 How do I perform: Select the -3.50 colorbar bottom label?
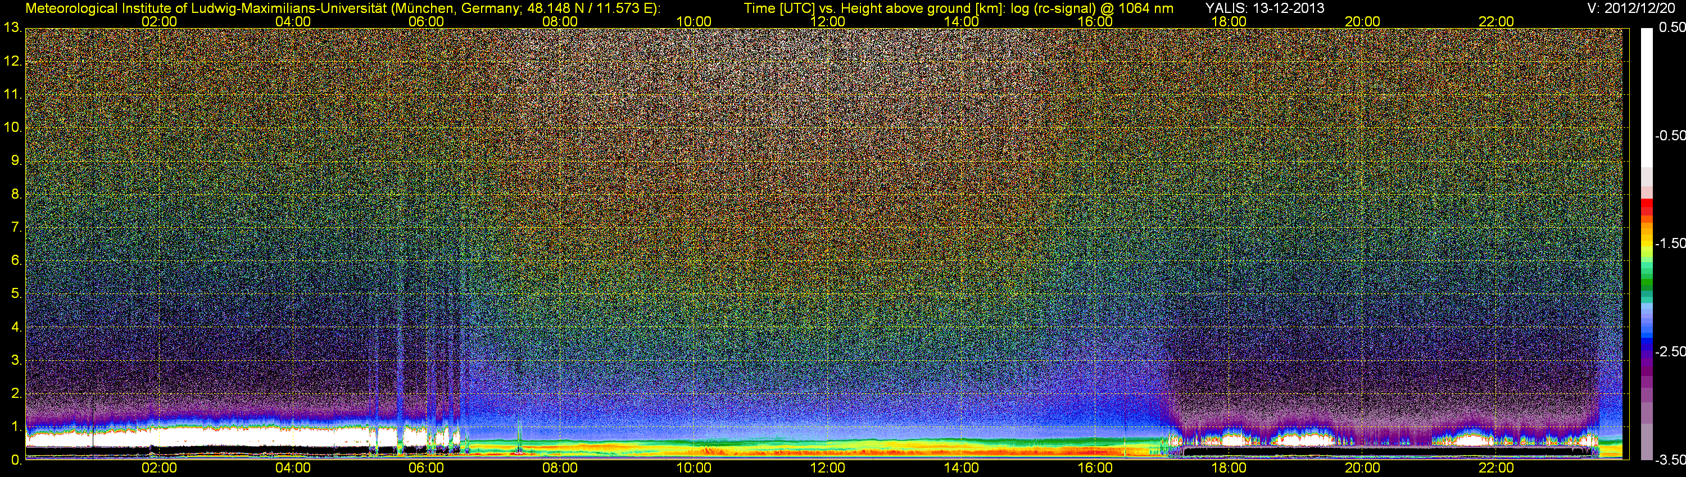(1670, 460)
